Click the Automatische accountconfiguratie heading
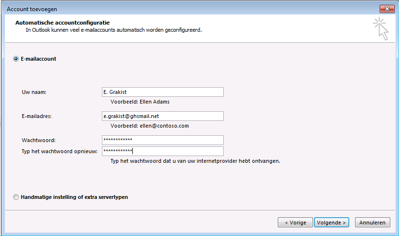Viewport: 399px width, 236px height. (63, 23)
